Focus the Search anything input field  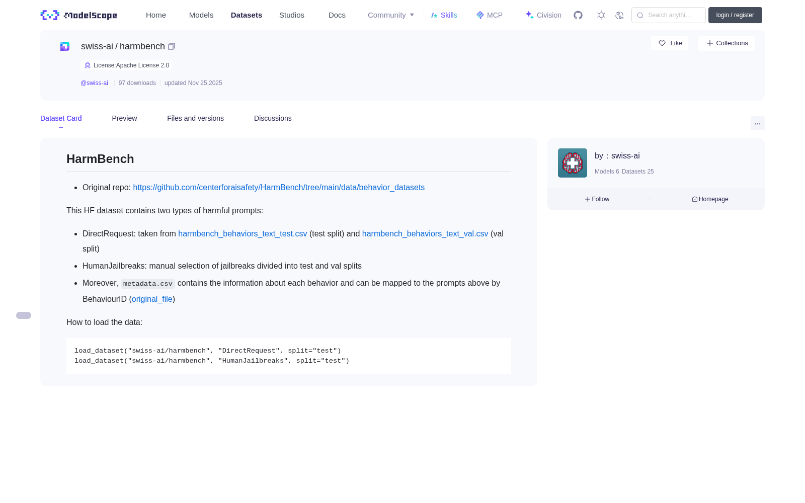click(x=669, y=15)
